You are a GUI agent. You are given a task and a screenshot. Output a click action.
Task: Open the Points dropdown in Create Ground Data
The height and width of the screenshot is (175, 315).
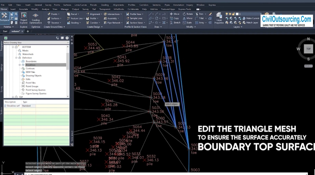53,14
